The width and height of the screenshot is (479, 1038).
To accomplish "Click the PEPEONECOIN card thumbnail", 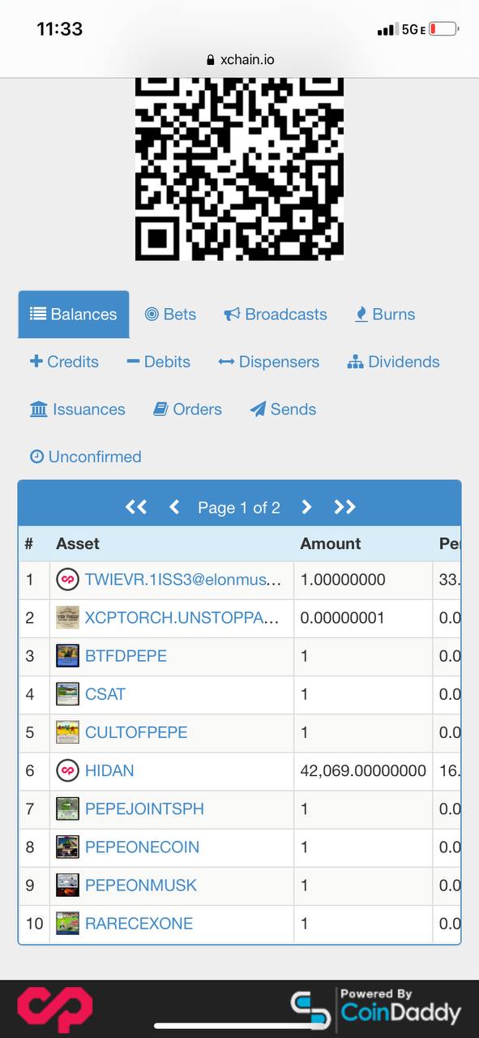I will tap(67, 847).
